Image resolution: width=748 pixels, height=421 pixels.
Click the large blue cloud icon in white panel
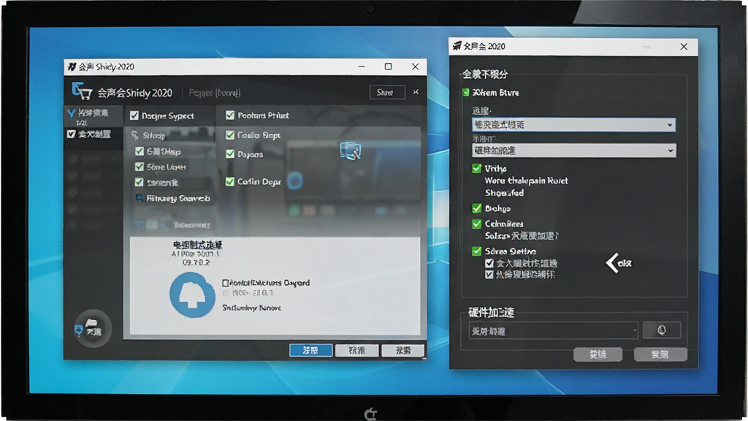[192, 295]
